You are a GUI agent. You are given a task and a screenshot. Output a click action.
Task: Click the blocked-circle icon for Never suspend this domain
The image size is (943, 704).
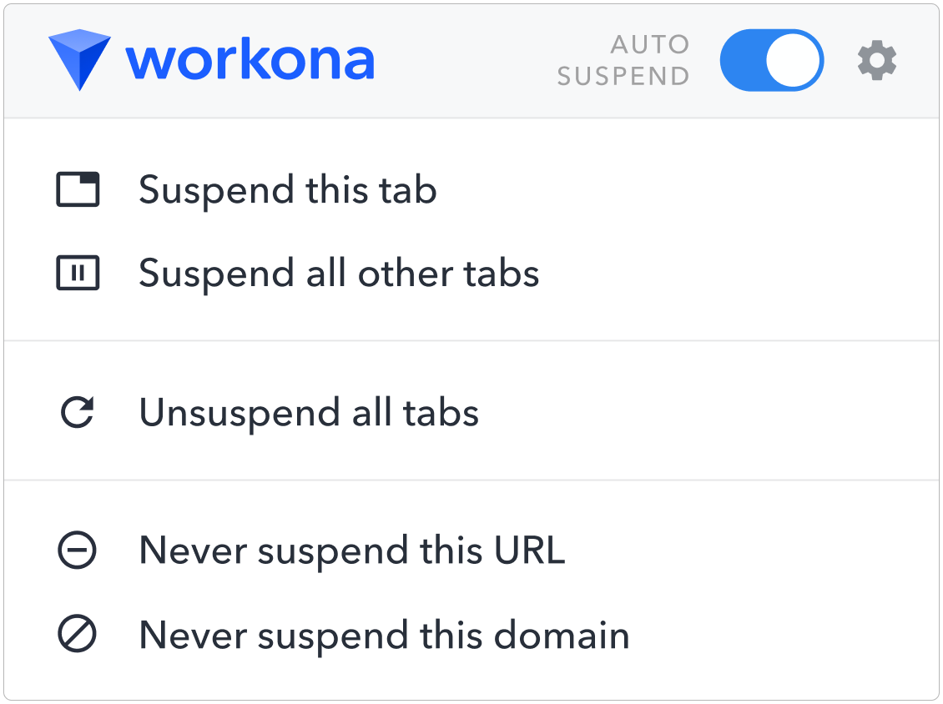[78, 635]
